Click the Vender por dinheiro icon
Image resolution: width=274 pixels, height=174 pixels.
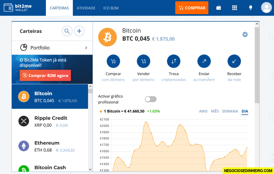click(143, 61)
